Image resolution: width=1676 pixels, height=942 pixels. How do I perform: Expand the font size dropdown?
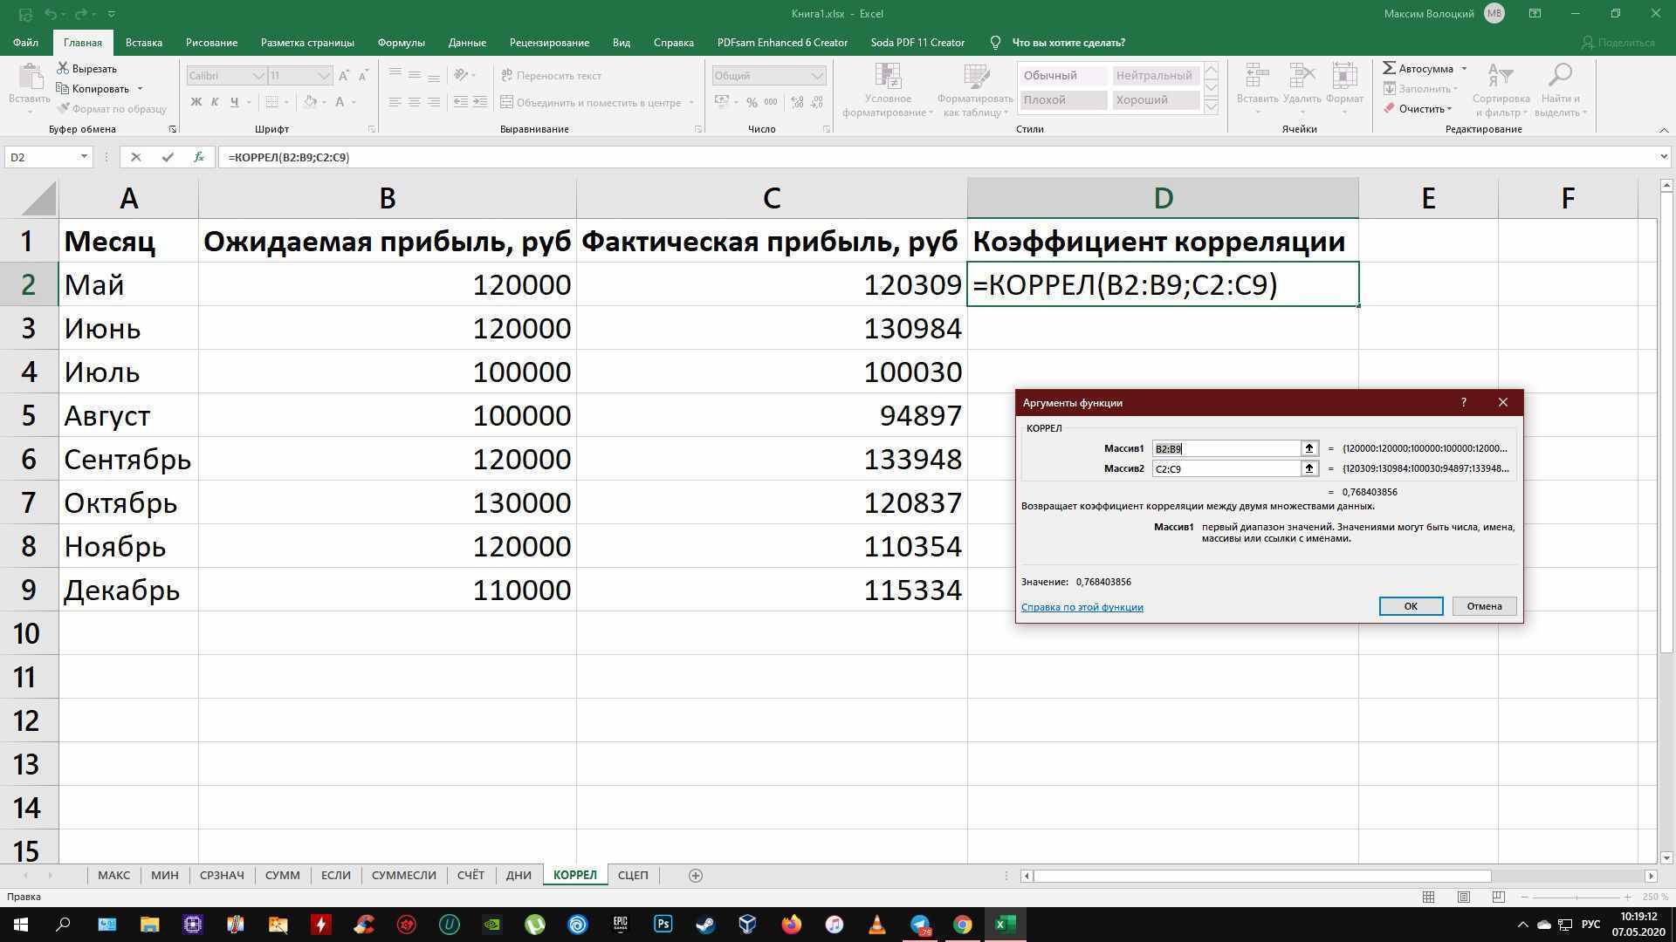click(x=323, y=76)
